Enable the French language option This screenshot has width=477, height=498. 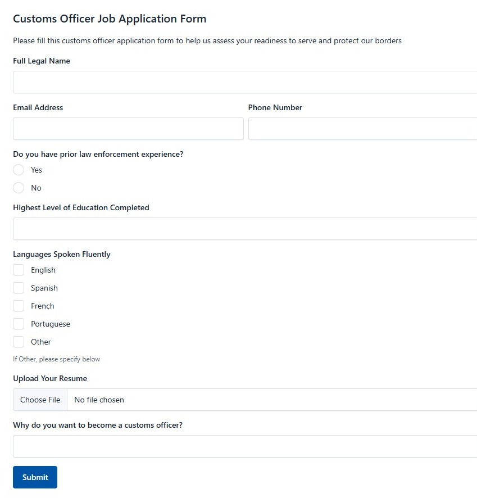19,306
